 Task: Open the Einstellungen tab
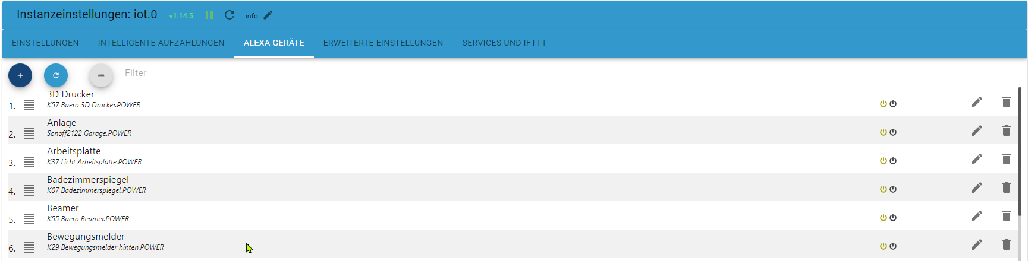(x=45, y=43)
